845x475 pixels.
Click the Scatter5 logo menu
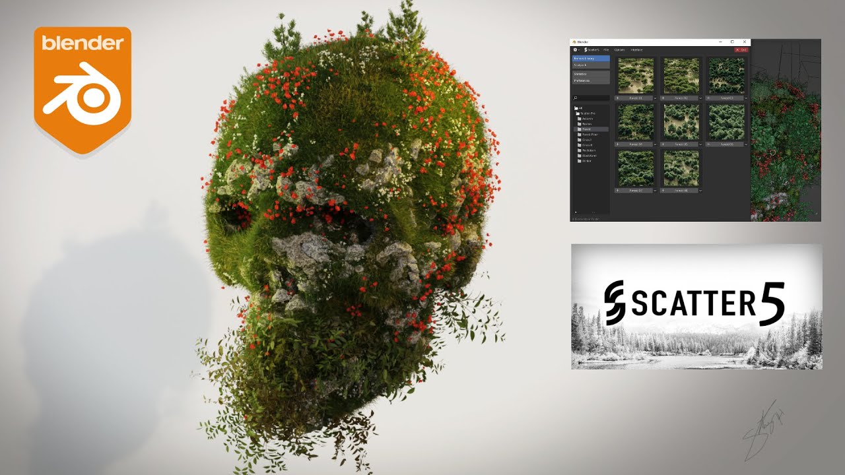591,49
